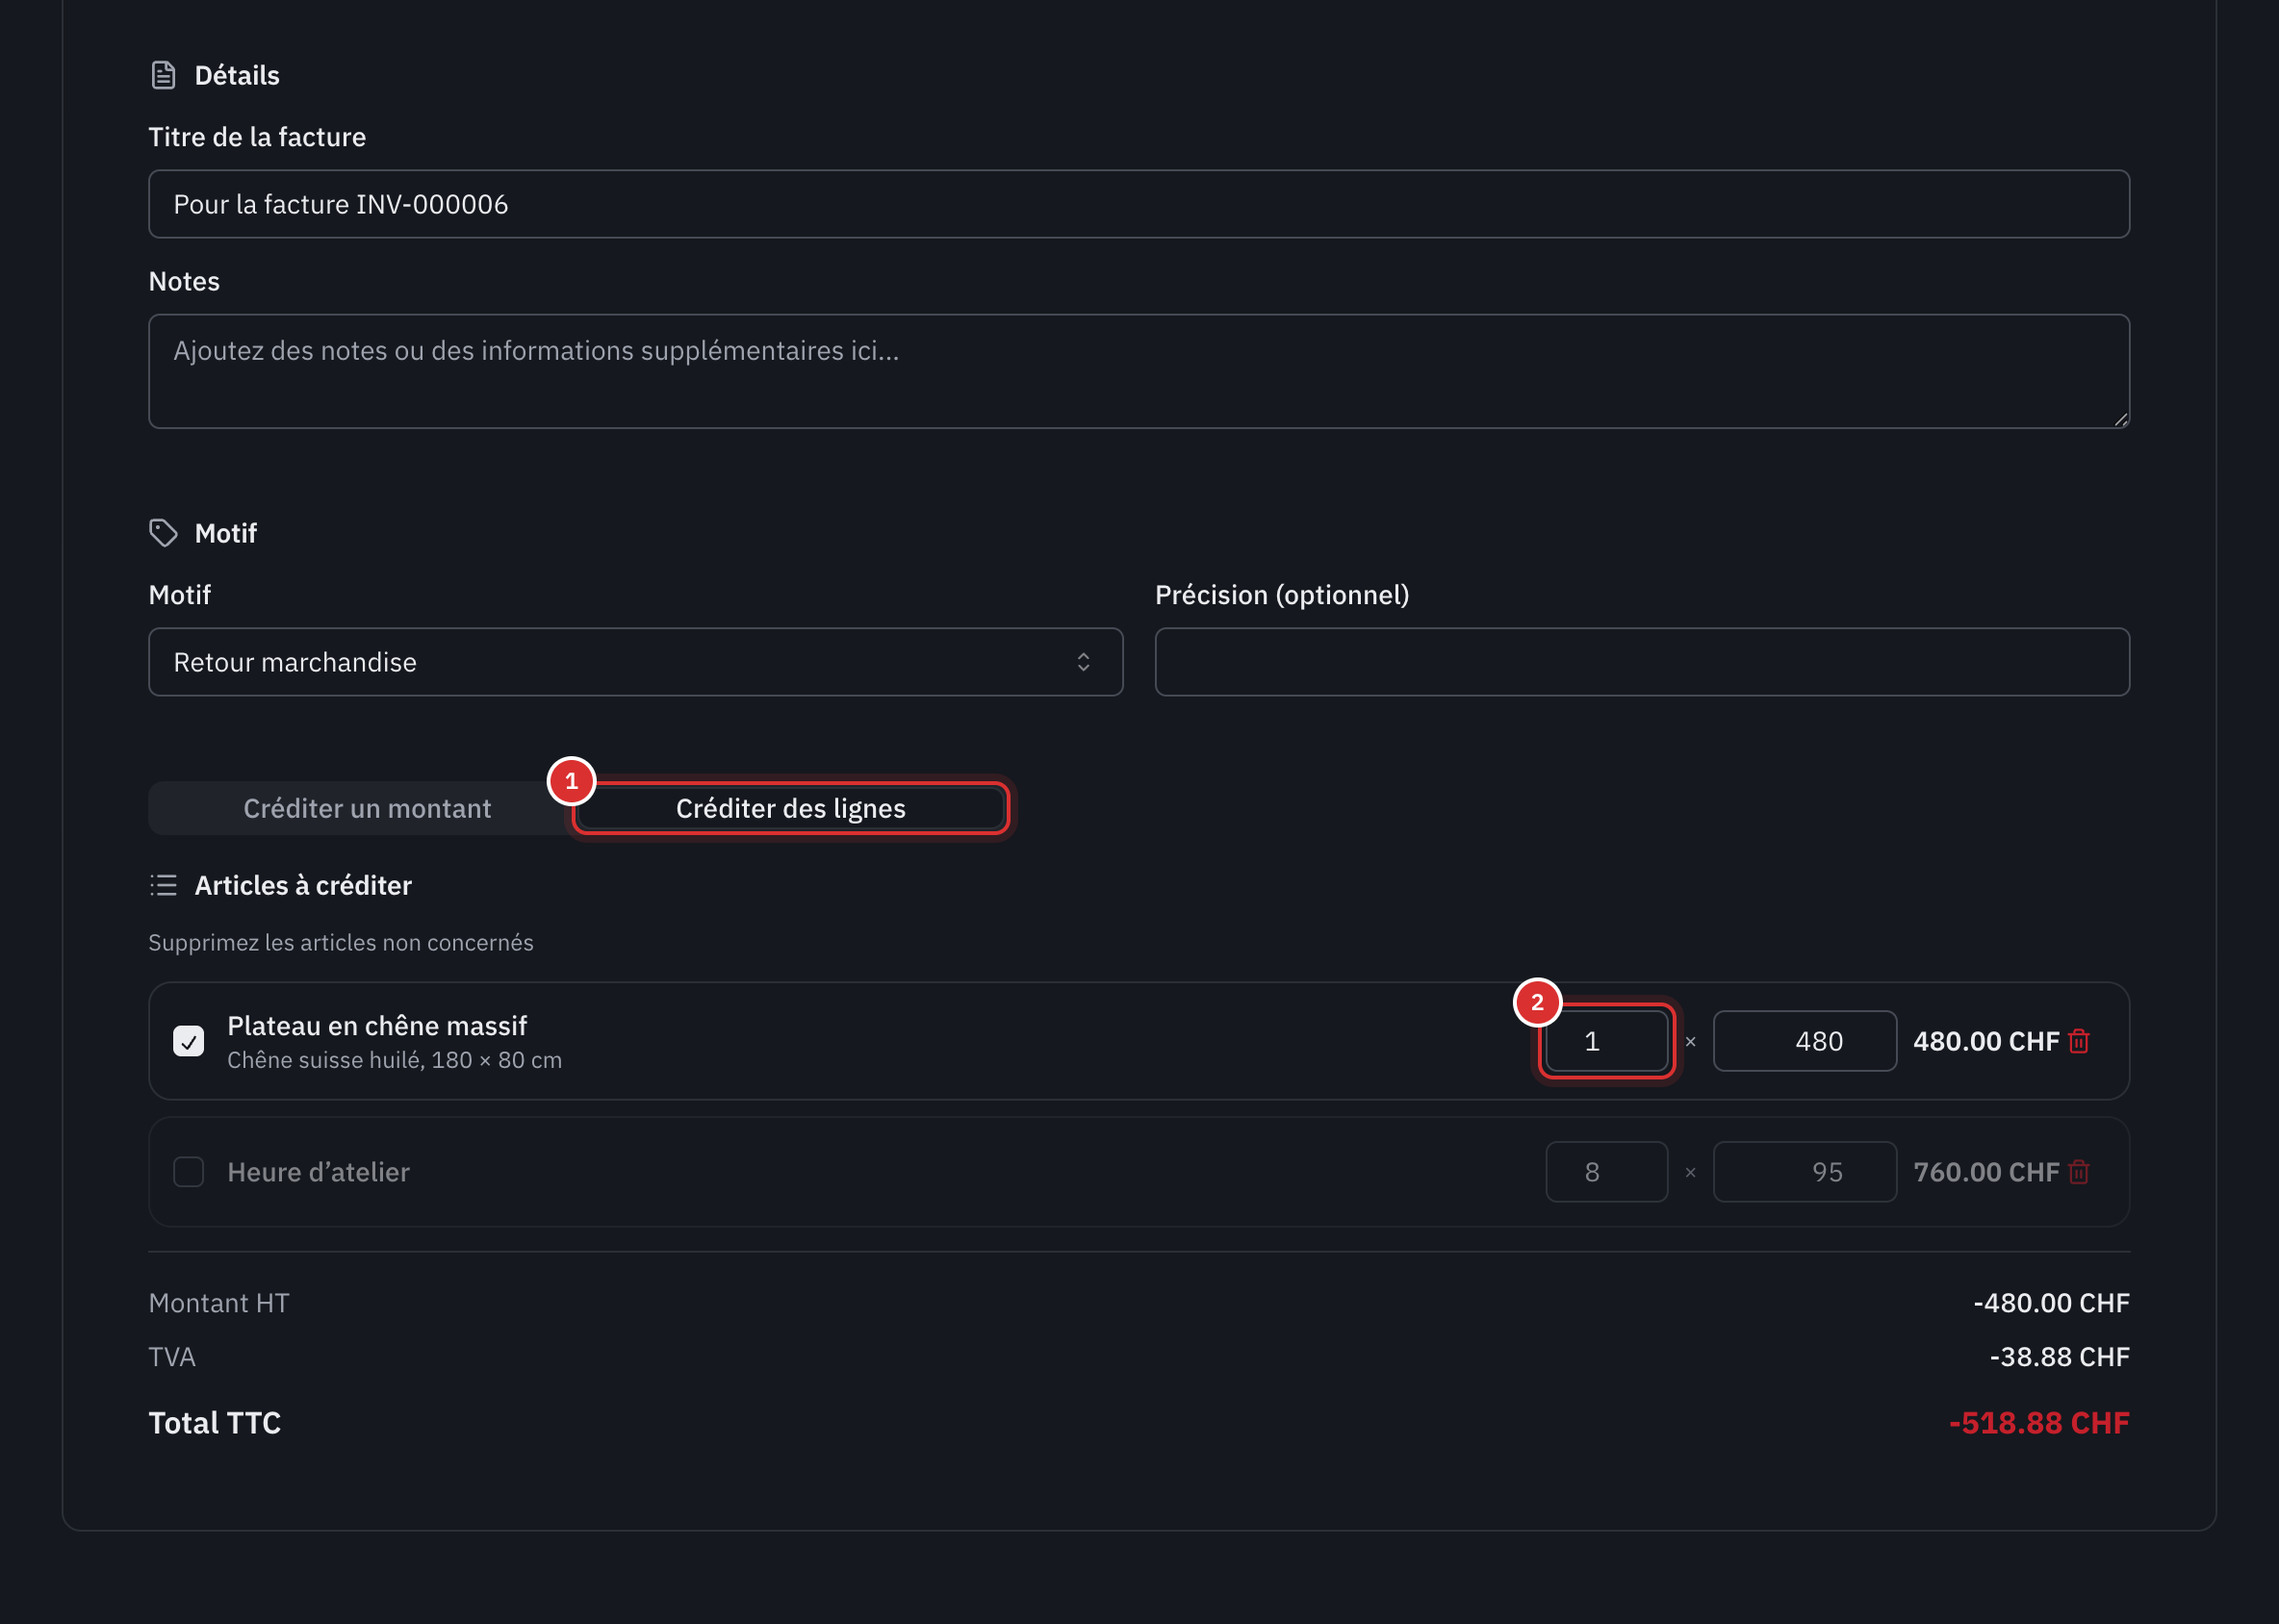The image size is (2279, 1624).
Task: Focus the Notes text area
Action: point(1139,372)
